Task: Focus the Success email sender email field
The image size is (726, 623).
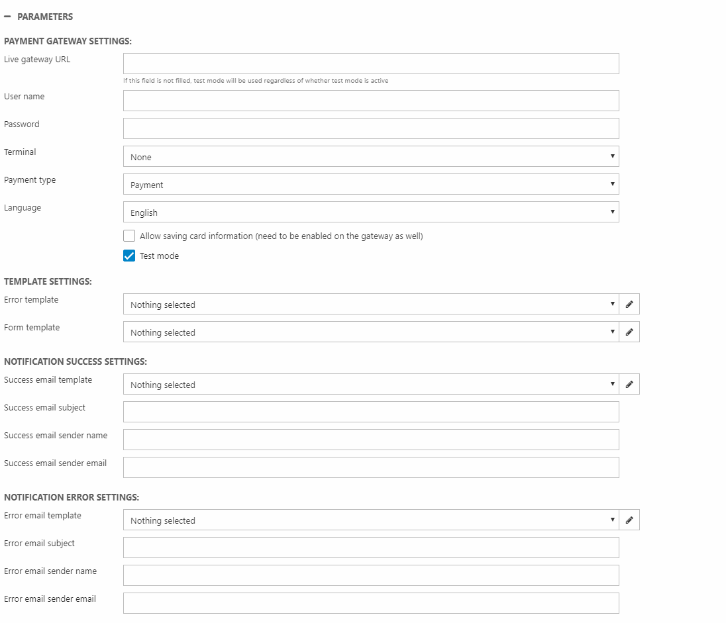Action: (371, 467)
